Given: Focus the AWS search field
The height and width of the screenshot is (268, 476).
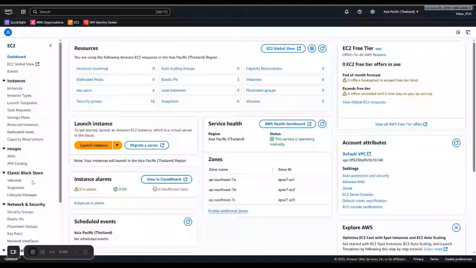Looking at the screenshot, I should click(x=100, y=12).
